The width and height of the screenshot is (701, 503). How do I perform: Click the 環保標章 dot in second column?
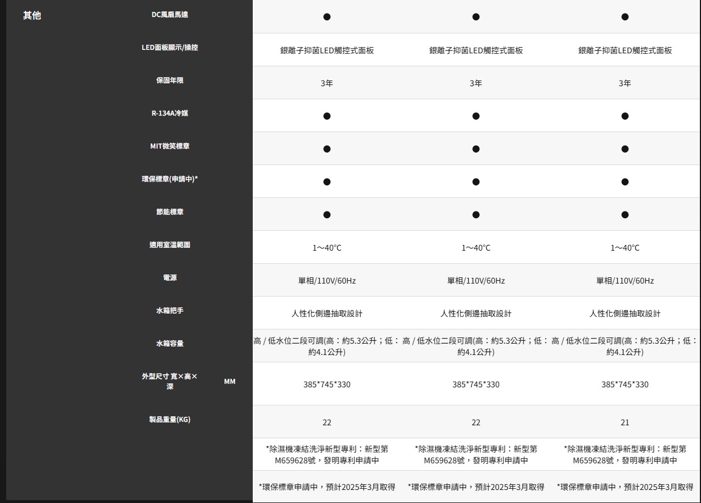[476, 182]
